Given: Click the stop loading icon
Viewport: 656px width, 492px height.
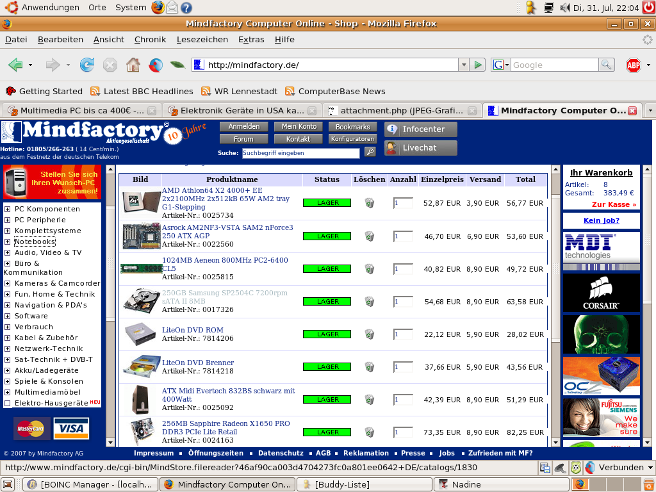Looking at the screenshot, I should (x=110, y=65).
